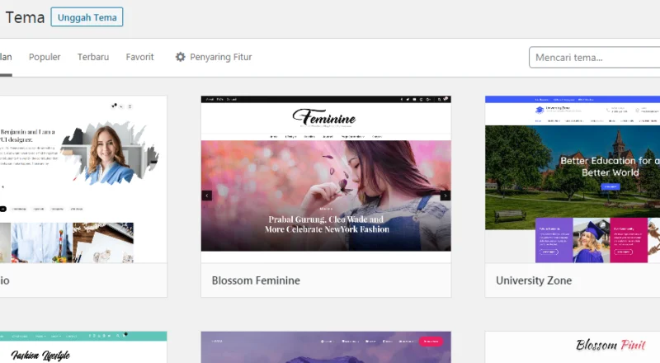Open the Favorit tab
Viewport: 660px width, 363px height.
tap(139, 57)
